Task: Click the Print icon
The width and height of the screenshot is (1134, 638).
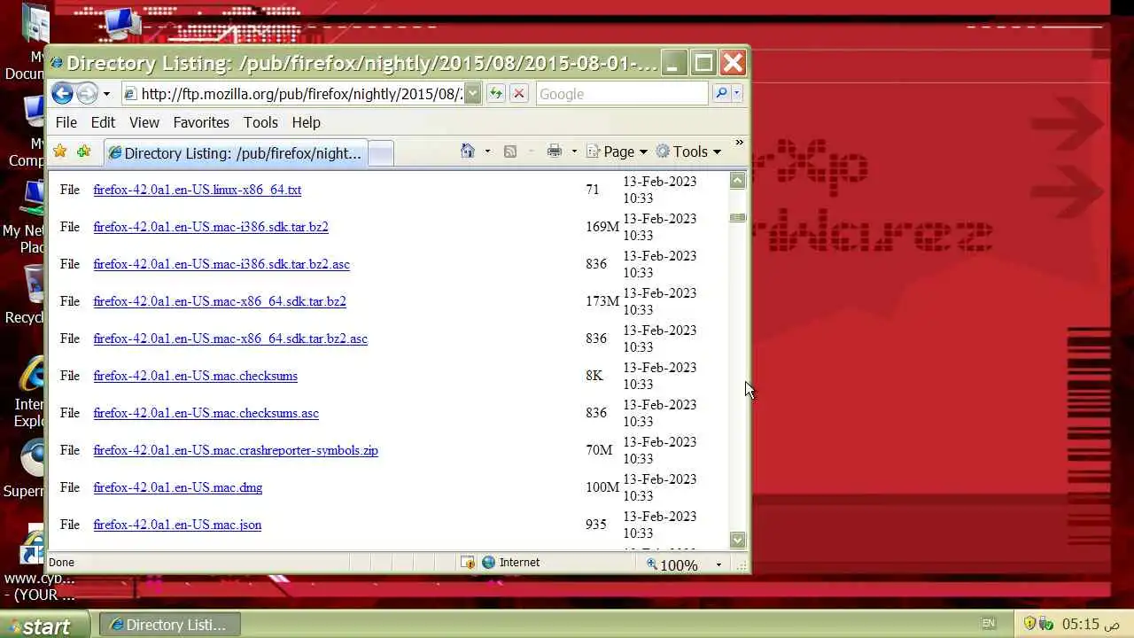Action: (555, 152)
